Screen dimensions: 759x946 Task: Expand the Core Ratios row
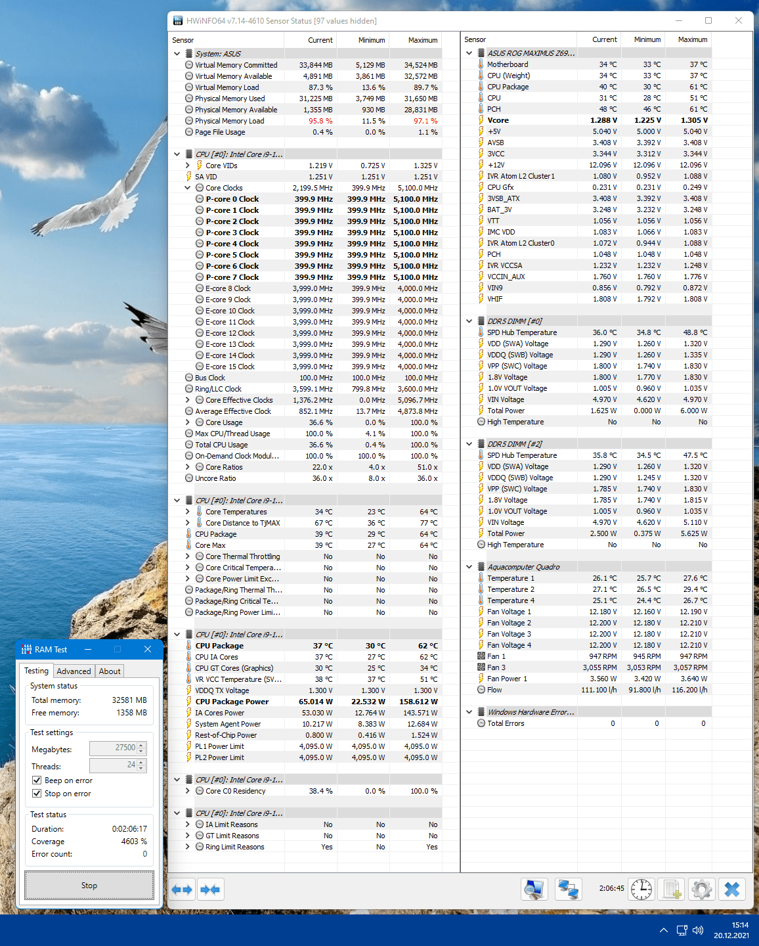(x=187, y=467)
